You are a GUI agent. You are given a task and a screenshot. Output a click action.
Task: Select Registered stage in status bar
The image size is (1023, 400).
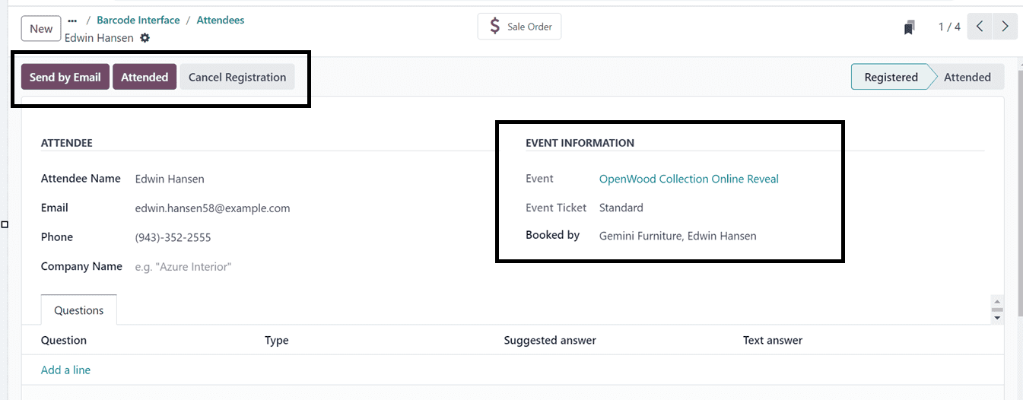(x=891, y=77)
